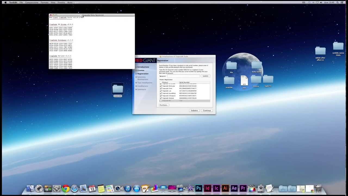Select the musica folder on desktop
This screenshot has height=196, width=348.
click(256, 81)
